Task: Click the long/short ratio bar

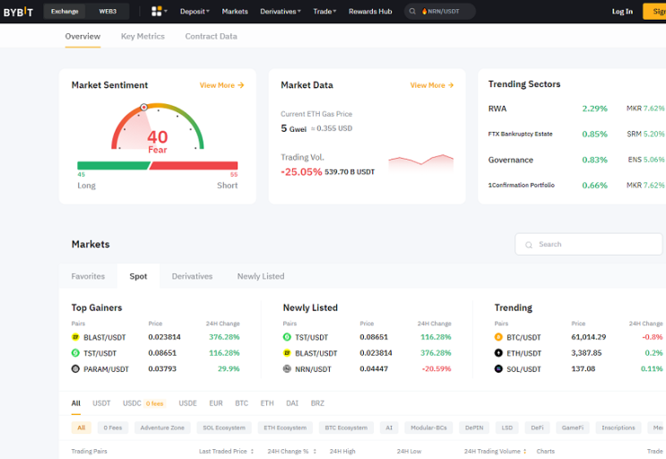Action: [157, 166]
